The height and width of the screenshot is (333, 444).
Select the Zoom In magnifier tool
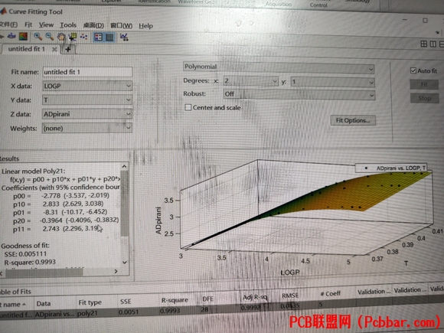(x=38, y=36)
